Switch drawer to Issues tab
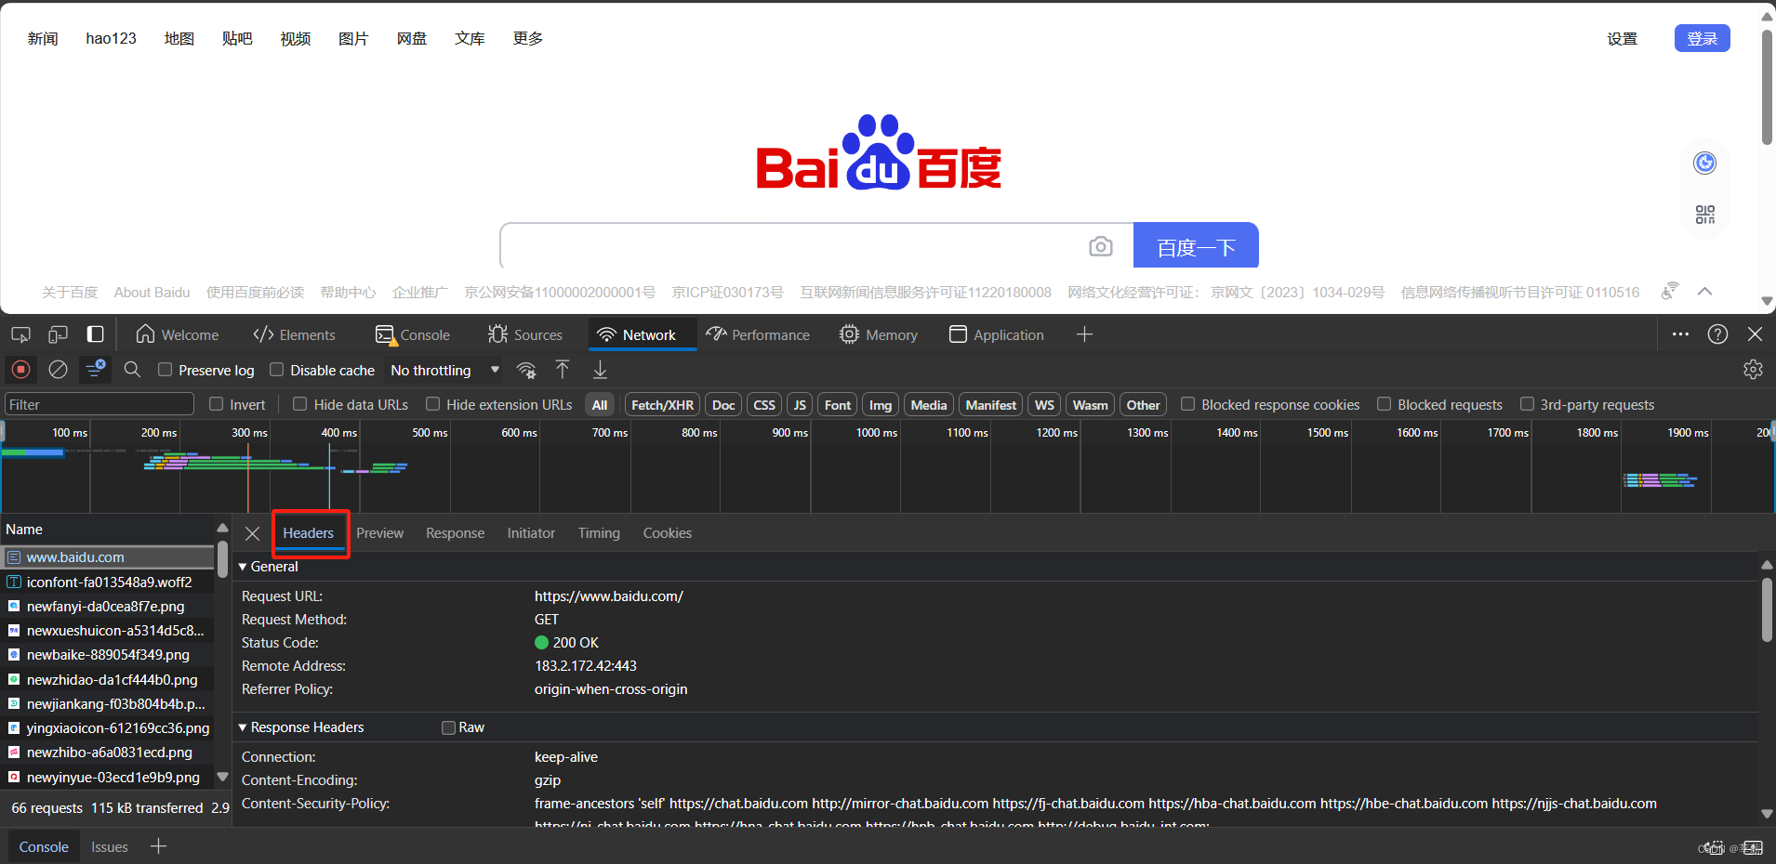 point(110,847)
